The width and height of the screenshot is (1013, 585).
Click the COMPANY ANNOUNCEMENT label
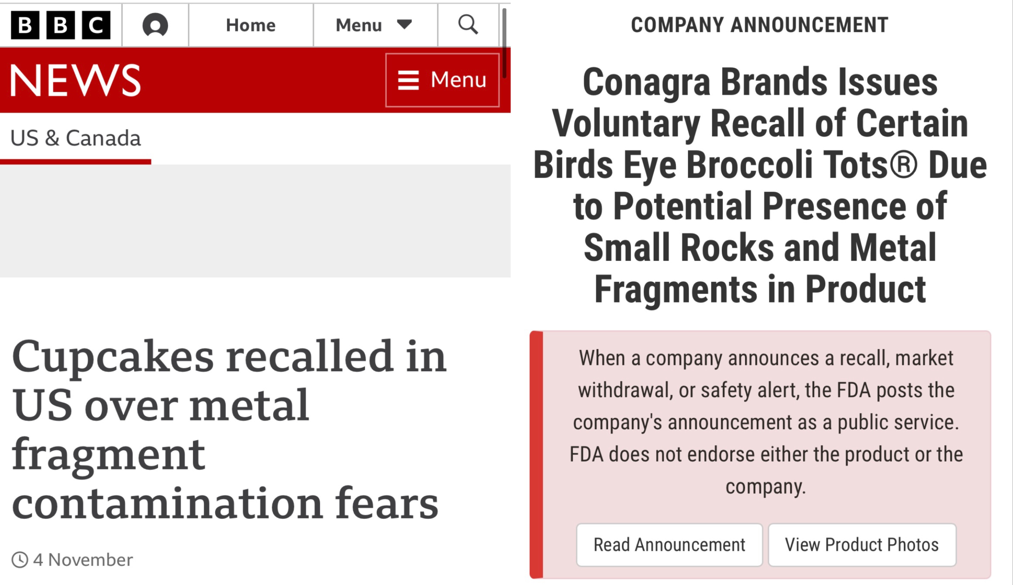click(759, 25)
